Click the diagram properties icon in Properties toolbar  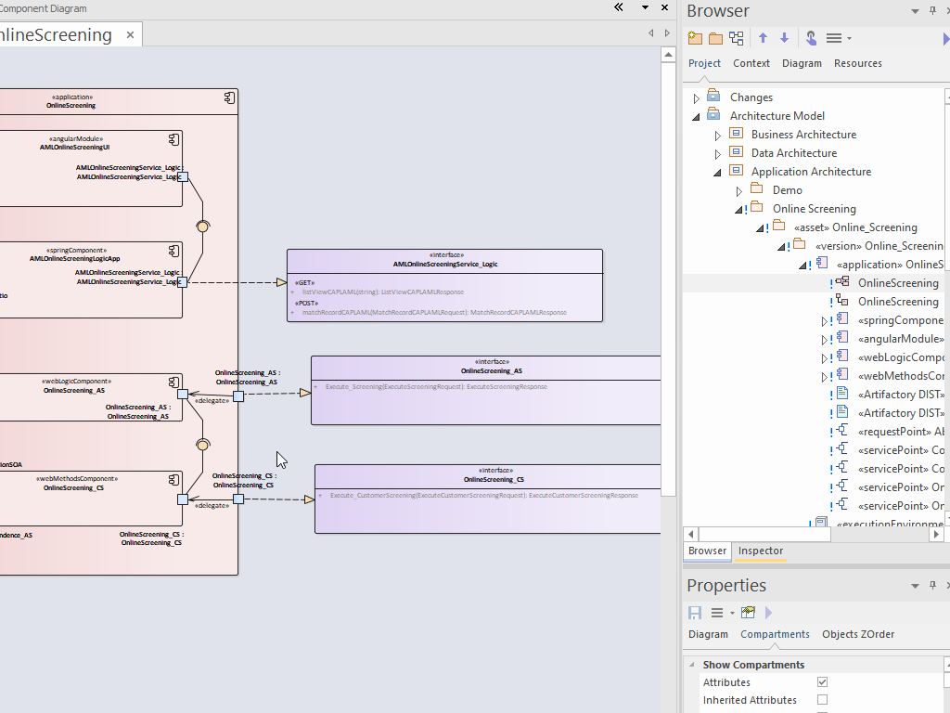(x=749, y=613)
